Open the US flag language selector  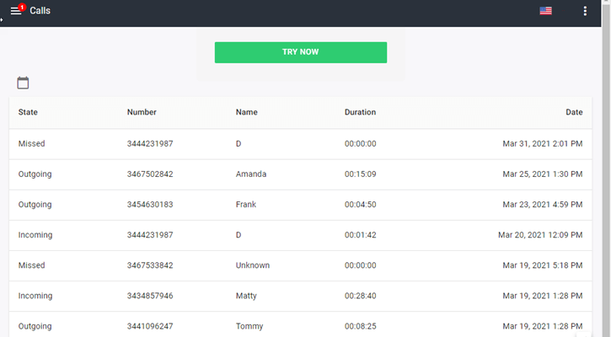545,11
